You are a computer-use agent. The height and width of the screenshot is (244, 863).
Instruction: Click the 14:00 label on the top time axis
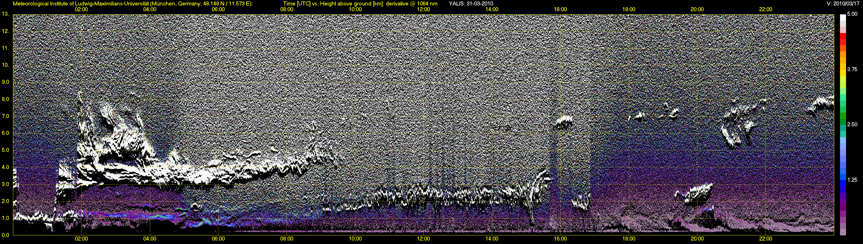[x=492, y=9]
